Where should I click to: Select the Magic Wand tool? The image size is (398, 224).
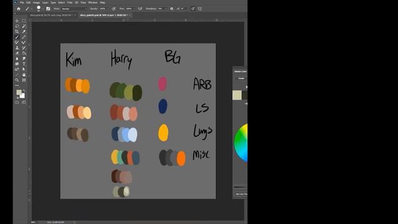tap(24, 26)
